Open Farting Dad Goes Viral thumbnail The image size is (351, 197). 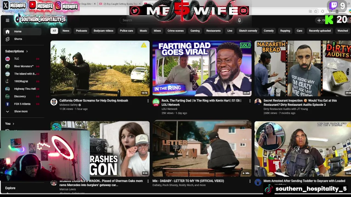[202, 68]
